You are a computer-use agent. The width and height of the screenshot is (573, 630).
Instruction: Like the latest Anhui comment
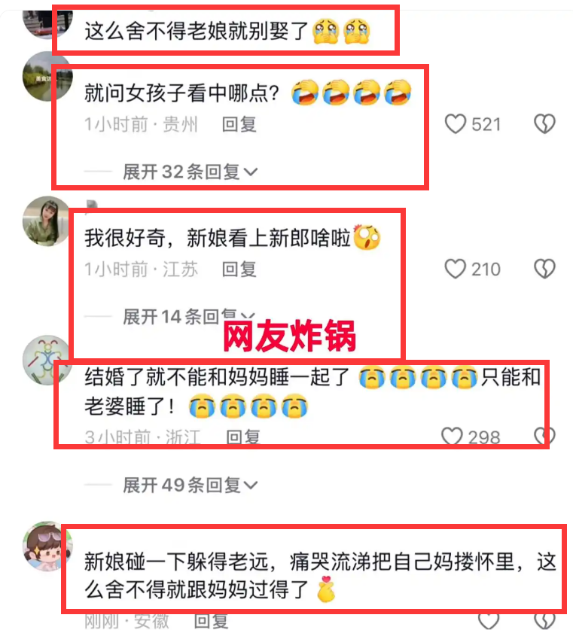pos(489,621)
